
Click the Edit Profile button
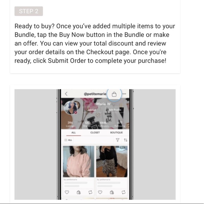click(115, 110)
